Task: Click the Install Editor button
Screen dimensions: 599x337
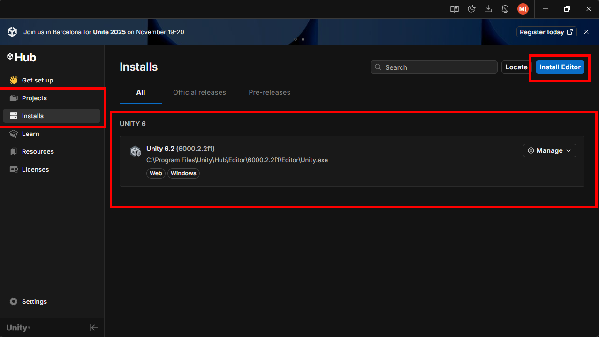Action: [x=560, y=67]
